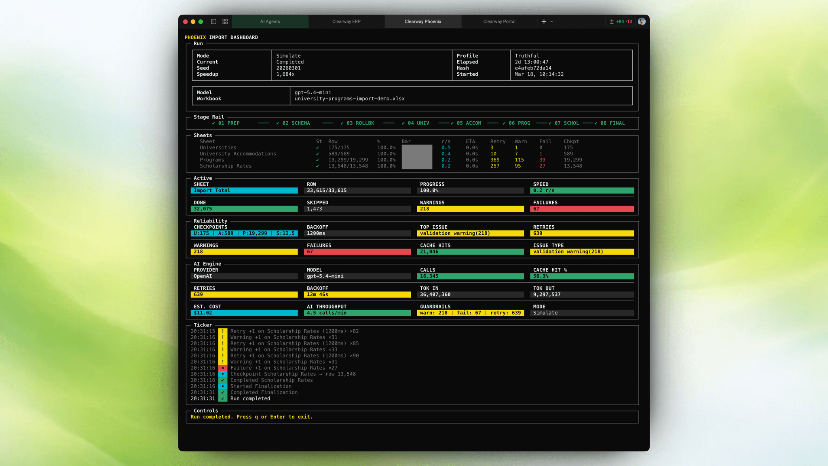Click the failure cross icon in the Ticker

223,368
